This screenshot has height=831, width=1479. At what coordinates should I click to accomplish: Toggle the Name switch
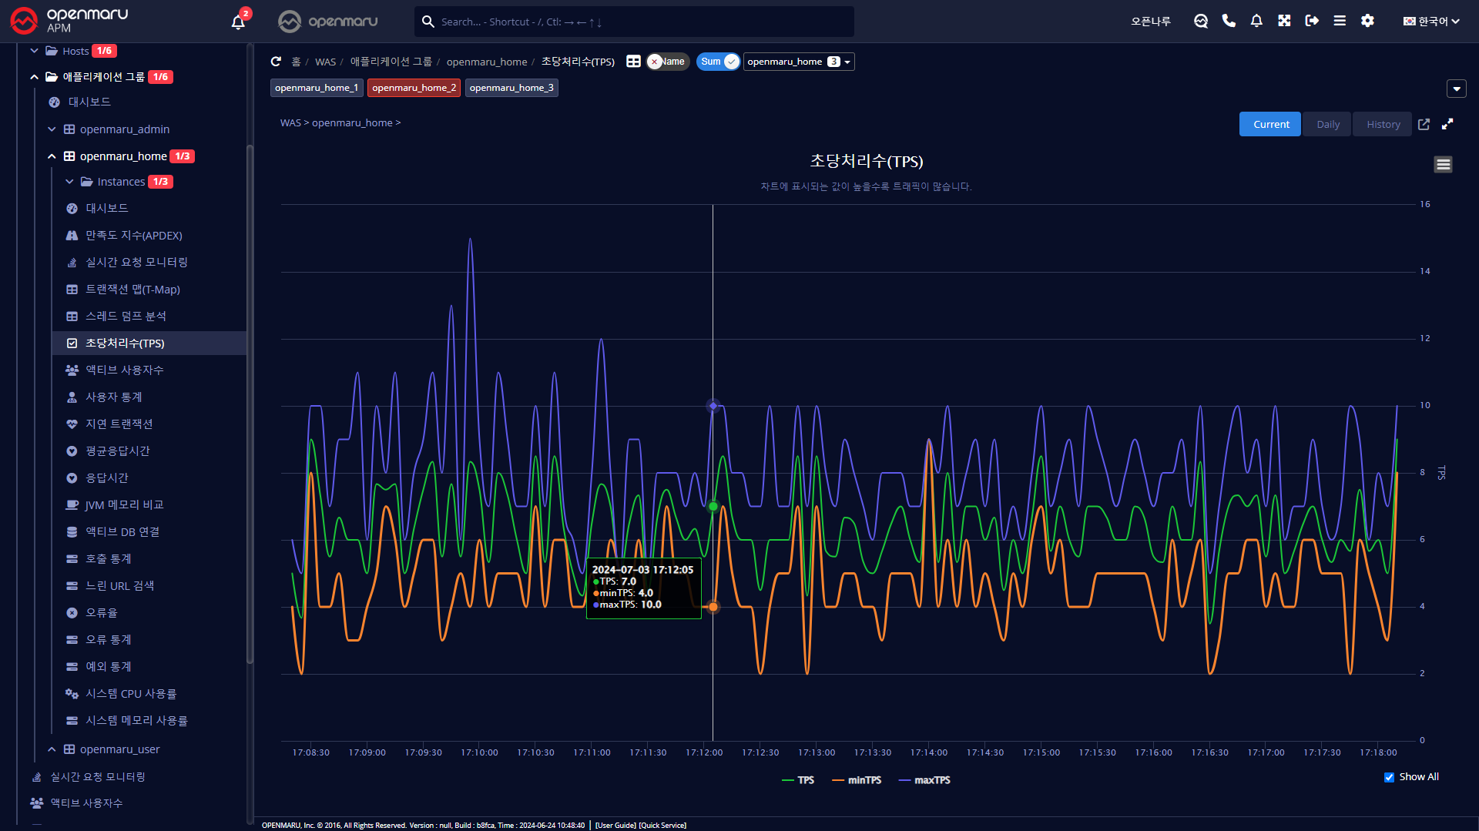[667, 62]
